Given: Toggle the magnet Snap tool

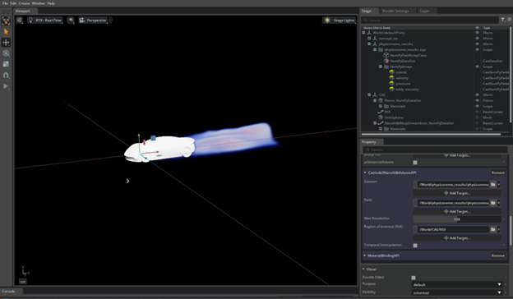Looking at the screenshot, I should pyautogui.click(x=6, y=75).
